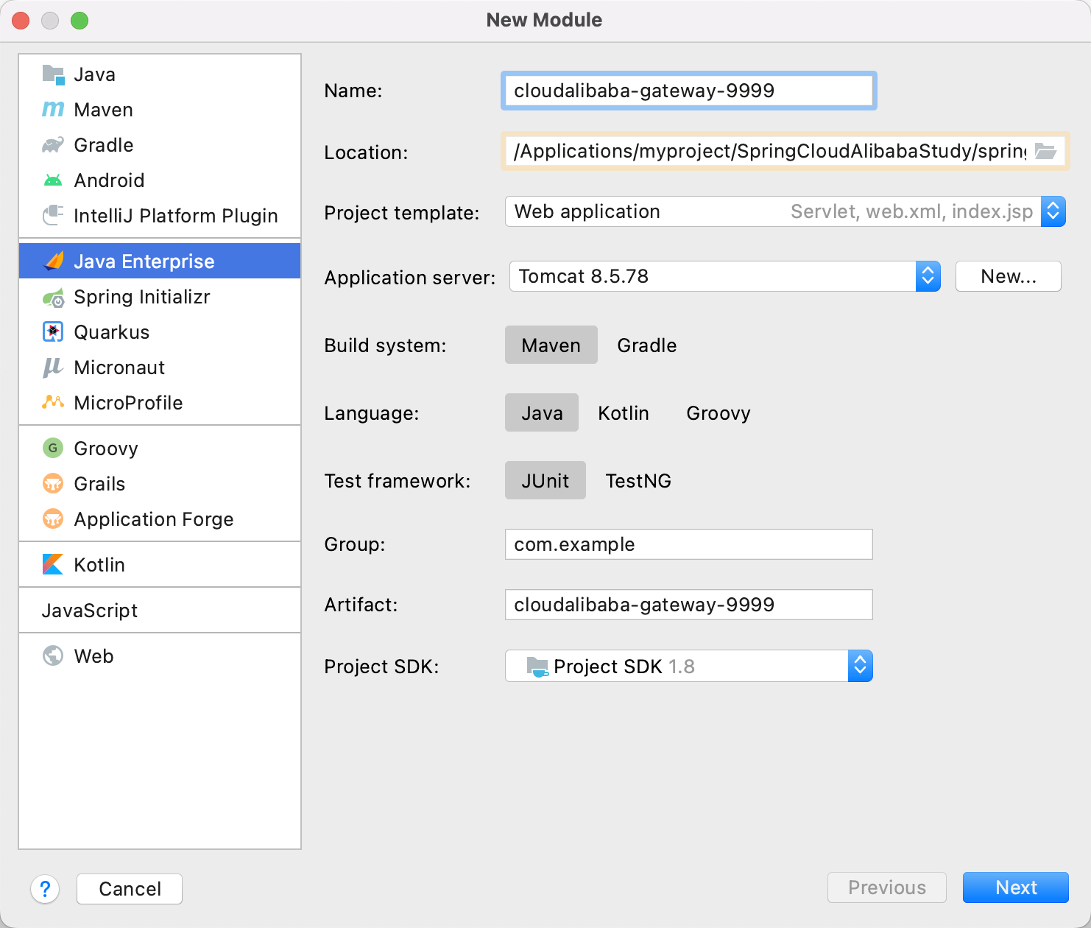Click the Web application template combo box
Viewport: 1091px width, 928px height.
point(785,212)
